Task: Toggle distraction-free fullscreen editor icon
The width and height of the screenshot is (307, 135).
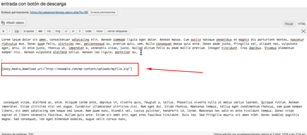Action: pyautogui.click(x=303, y=31)
